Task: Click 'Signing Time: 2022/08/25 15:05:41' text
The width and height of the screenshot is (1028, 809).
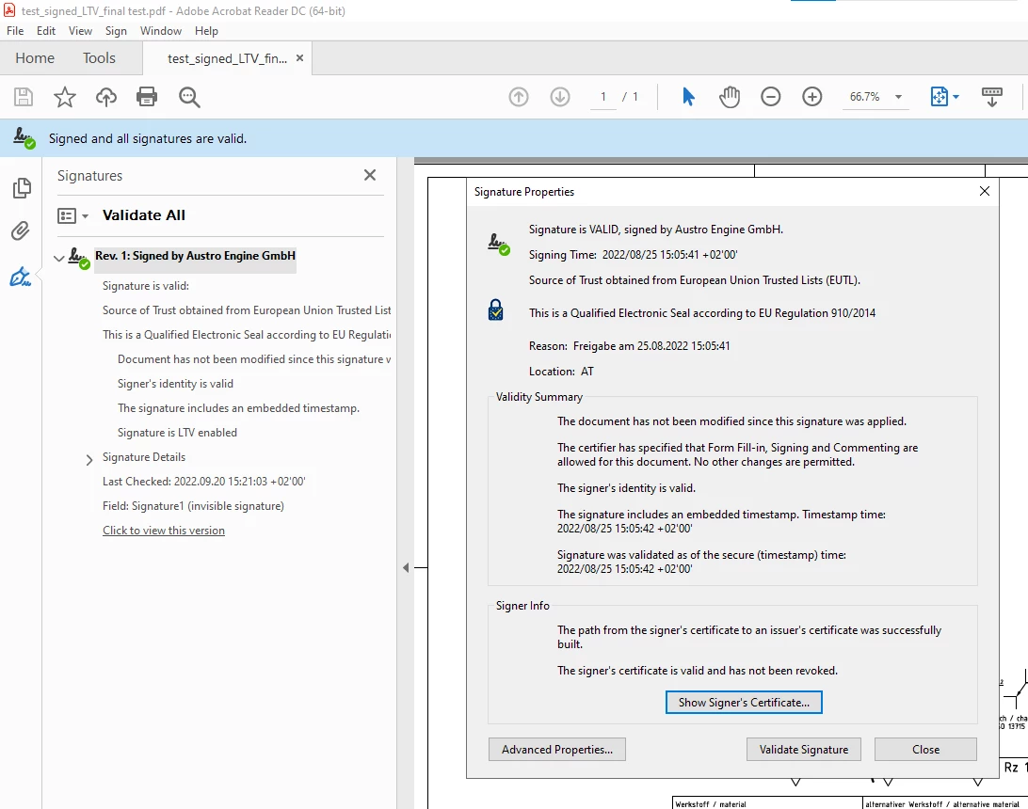Action: point(633,255)
